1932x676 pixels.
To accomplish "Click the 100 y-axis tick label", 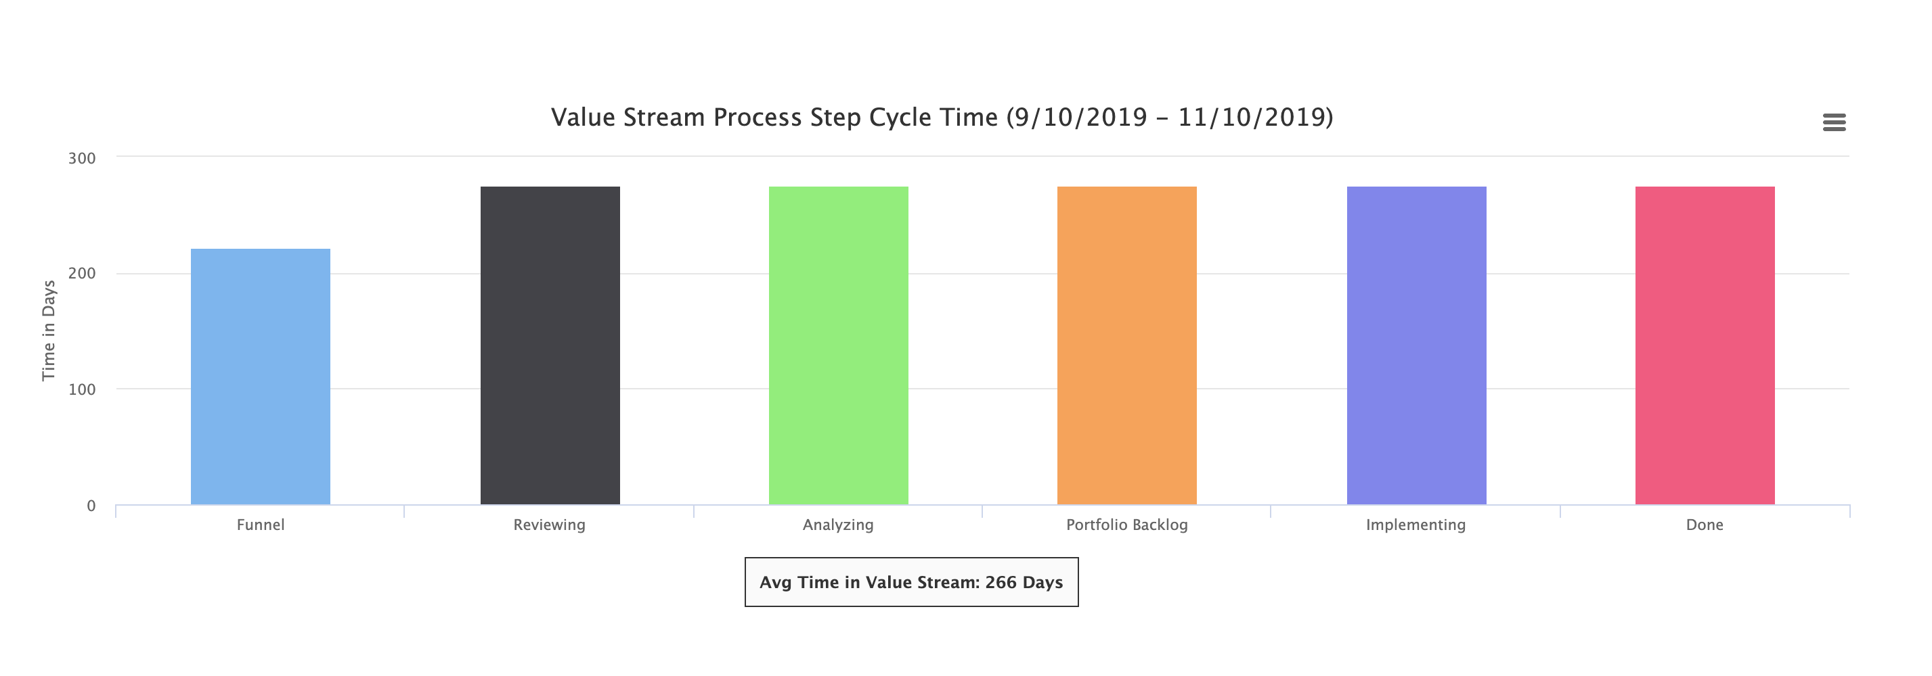I will 82,389.
